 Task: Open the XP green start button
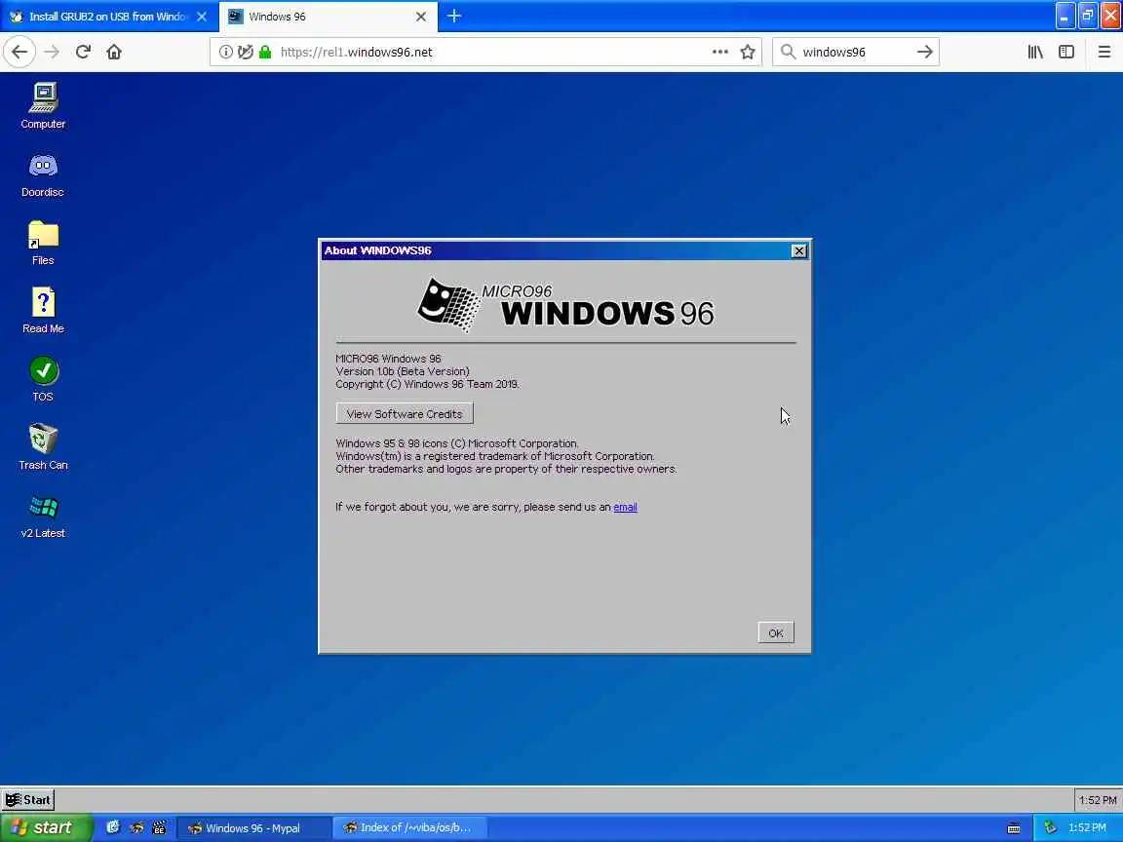click(x=47, y=827)
